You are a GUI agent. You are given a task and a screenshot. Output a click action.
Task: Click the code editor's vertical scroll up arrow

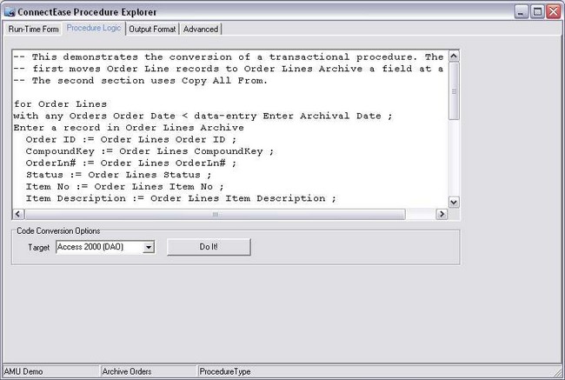453,57
